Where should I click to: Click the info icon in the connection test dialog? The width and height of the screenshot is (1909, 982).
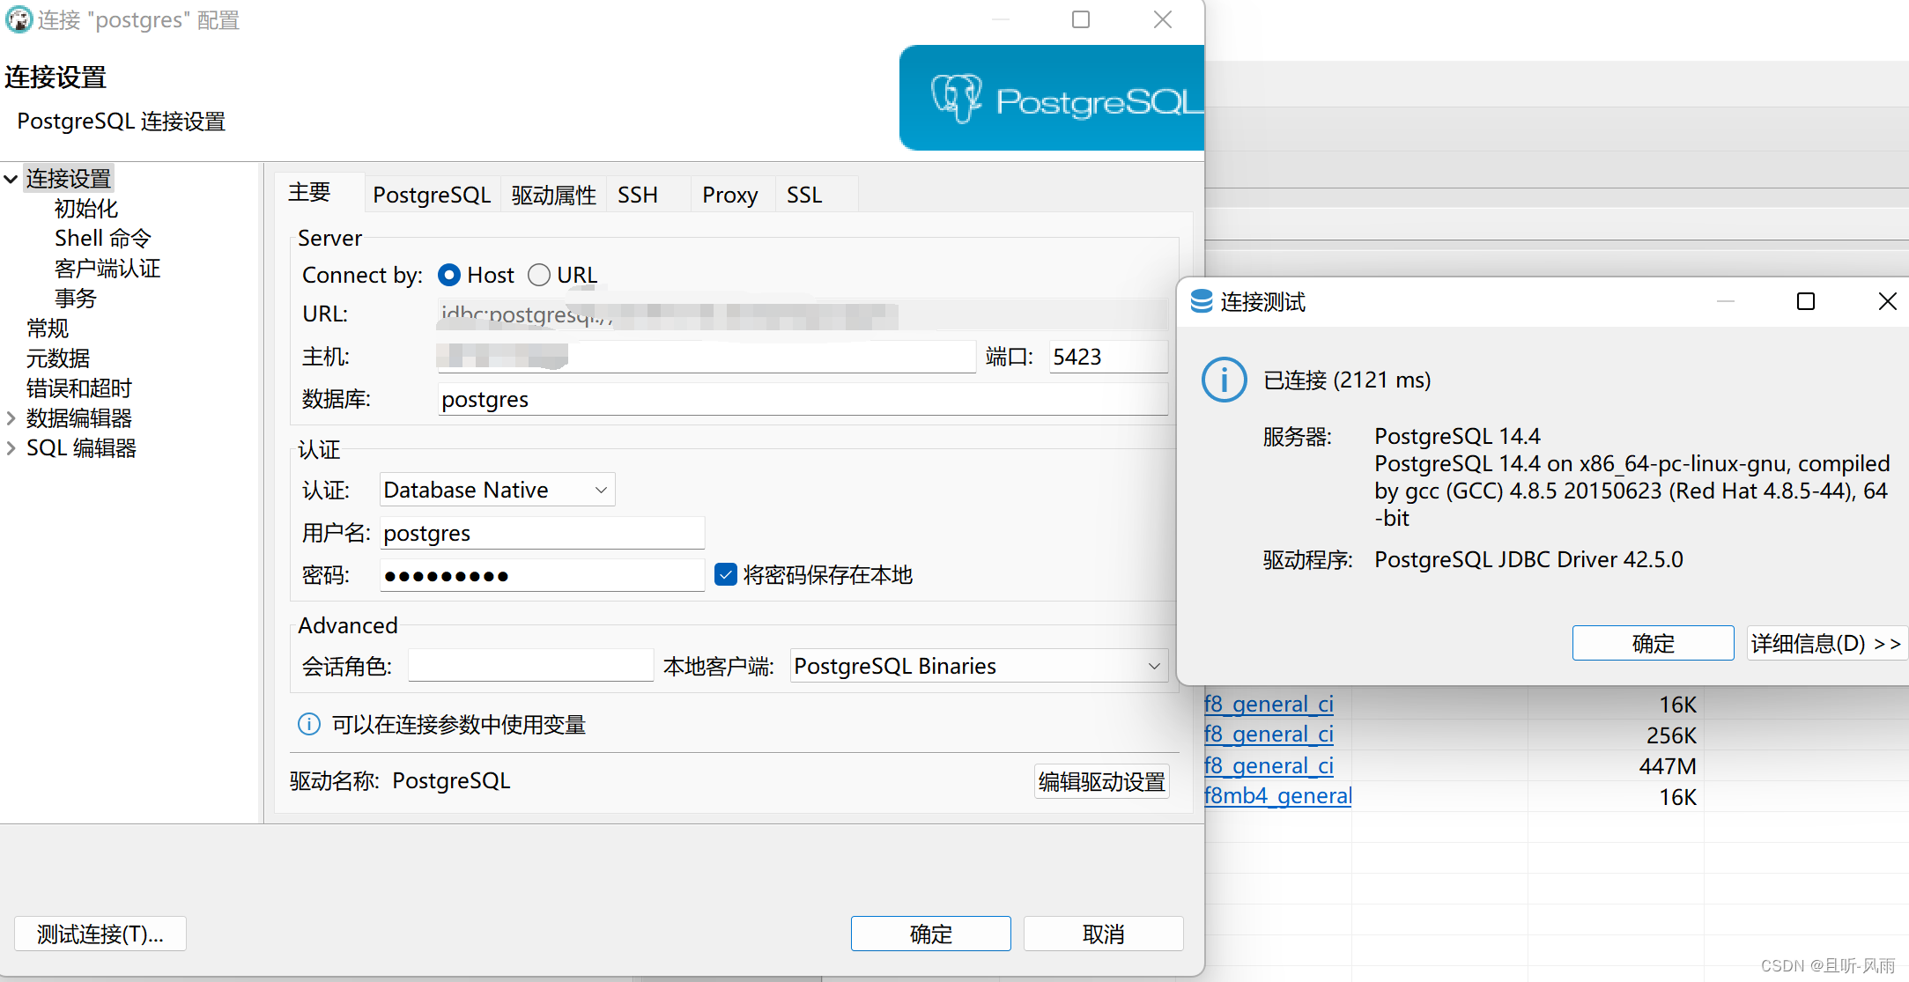(x=1224, y=380)
